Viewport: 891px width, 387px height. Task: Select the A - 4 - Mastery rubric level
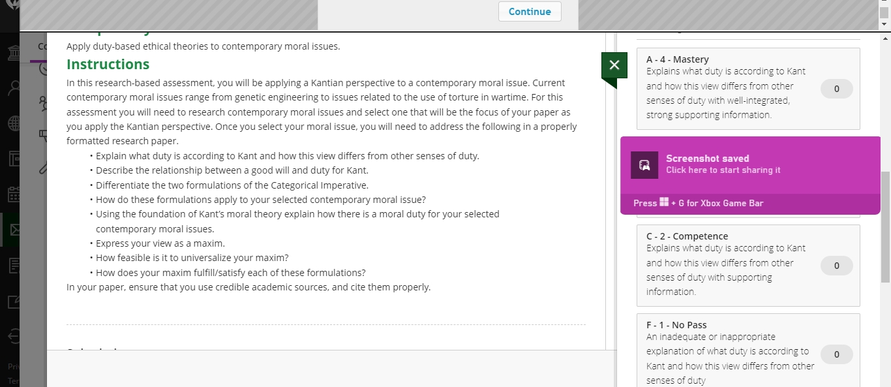click(748, 88)
